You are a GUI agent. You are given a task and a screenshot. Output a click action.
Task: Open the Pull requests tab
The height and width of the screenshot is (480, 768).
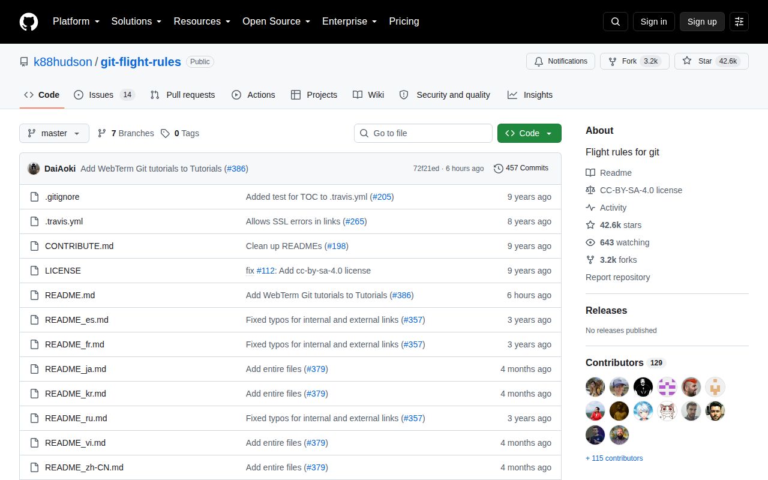click(182, 95)
